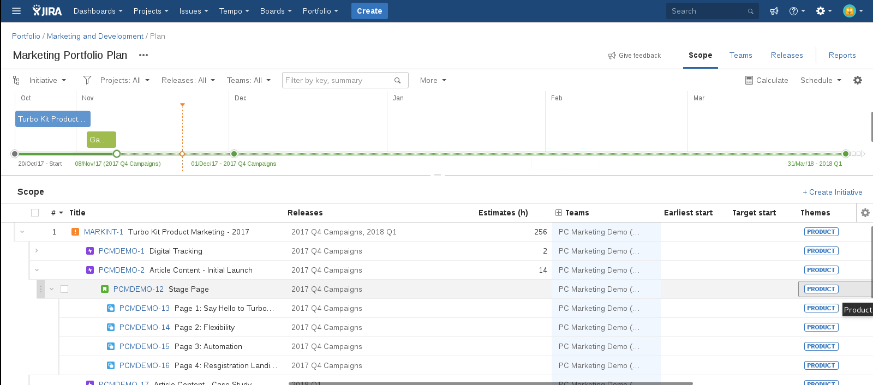Switch to the Releases tab

(x=787, y=55)
